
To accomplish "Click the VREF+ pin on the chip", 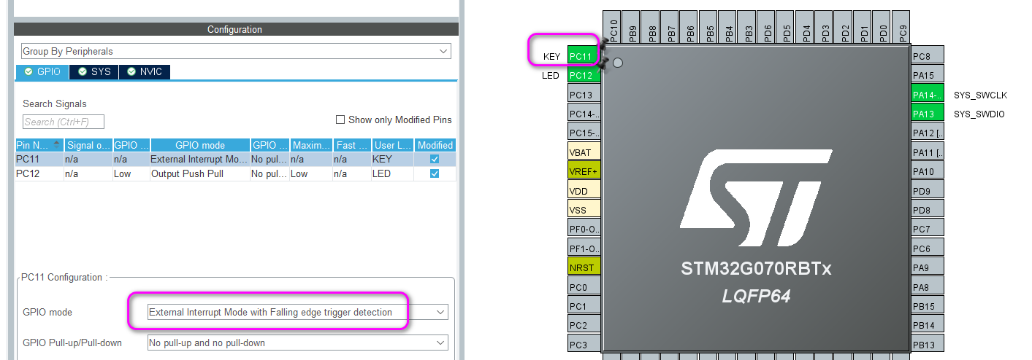I will pyautogui.click(x=584, y=171).
